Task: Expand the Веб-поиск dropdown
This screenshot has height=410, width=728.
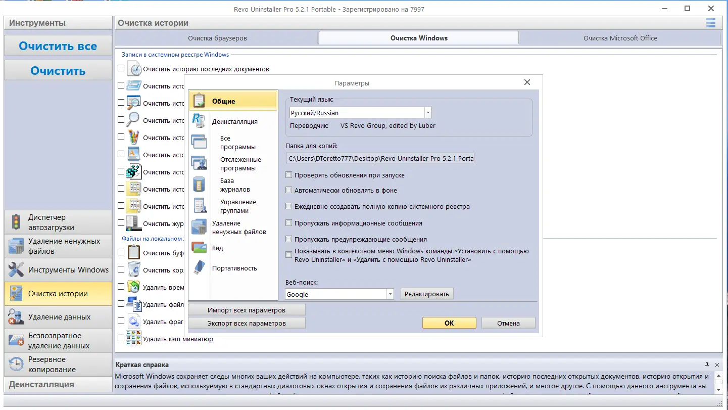Action: pyautogui.click(x=390, y=293)
